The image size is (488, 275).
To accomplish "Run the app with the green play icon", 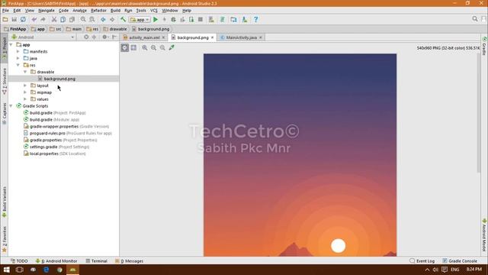I will pos(156,19).
